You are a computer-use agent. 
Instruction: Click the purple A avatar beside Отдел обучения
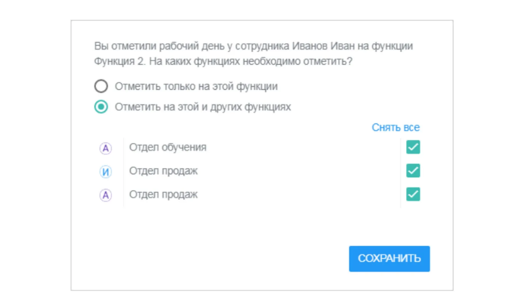pos(105,148)
